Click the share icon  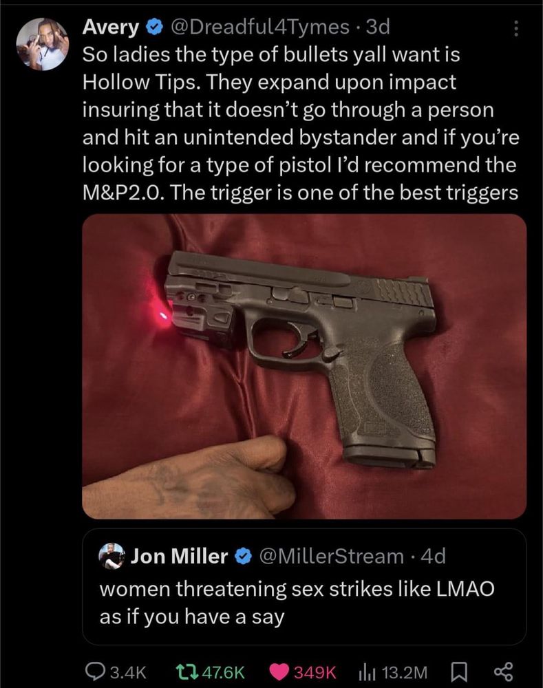(x=504, y=671)
